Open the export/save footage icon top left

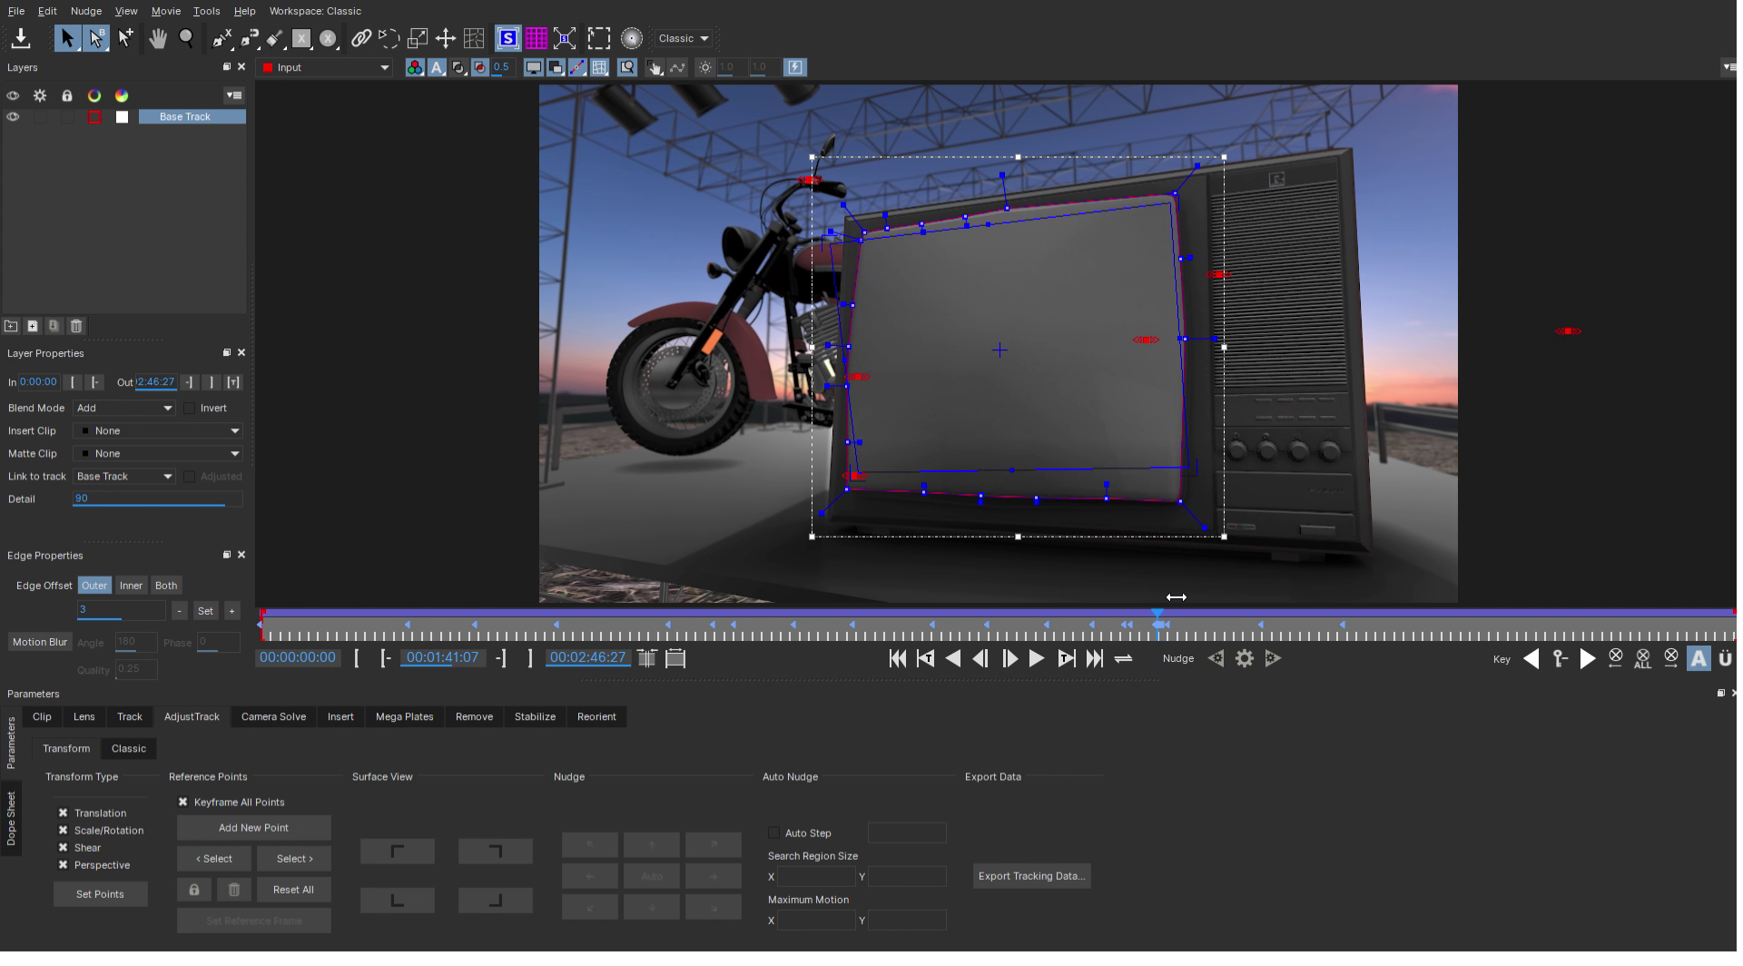pyautogui.click(x=20, y=38)
